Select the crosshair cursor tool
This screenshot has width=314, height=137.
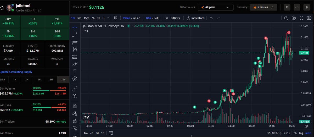(x=75, y=27)
